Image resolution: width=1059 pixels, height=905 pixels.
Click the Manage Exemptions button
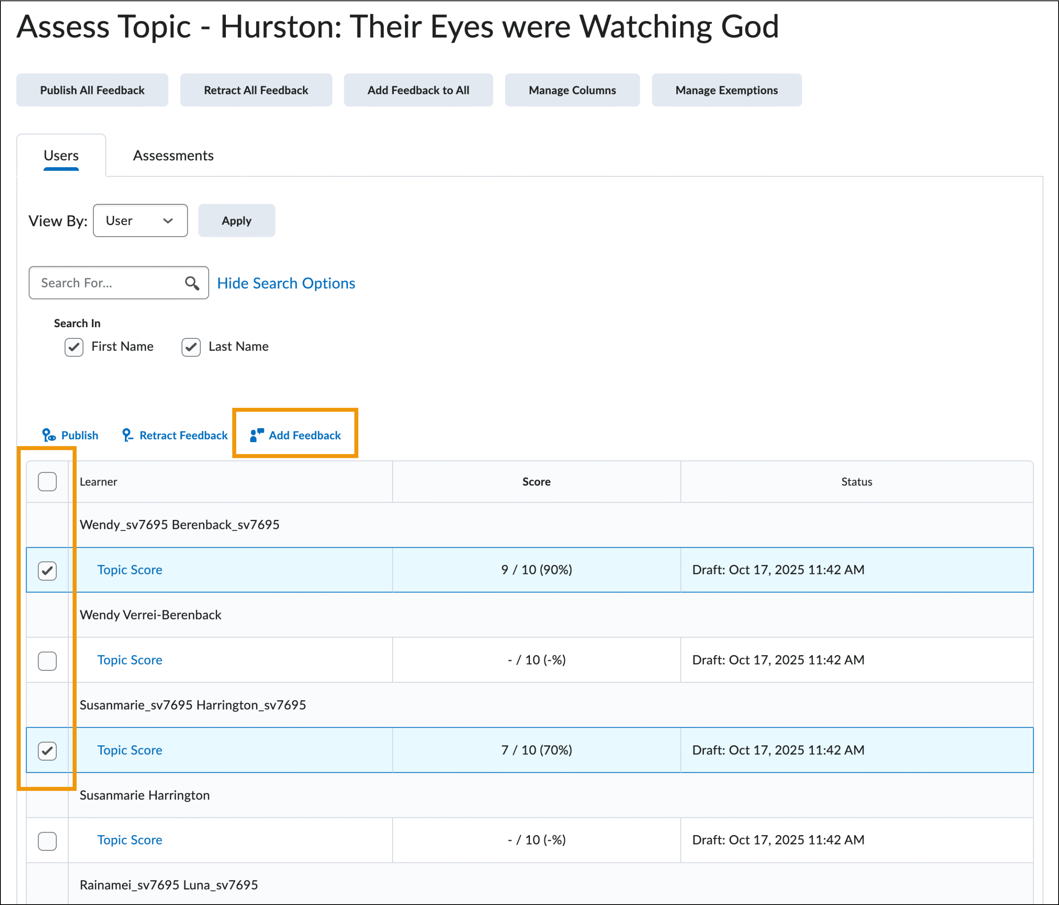tap(726, 91)
